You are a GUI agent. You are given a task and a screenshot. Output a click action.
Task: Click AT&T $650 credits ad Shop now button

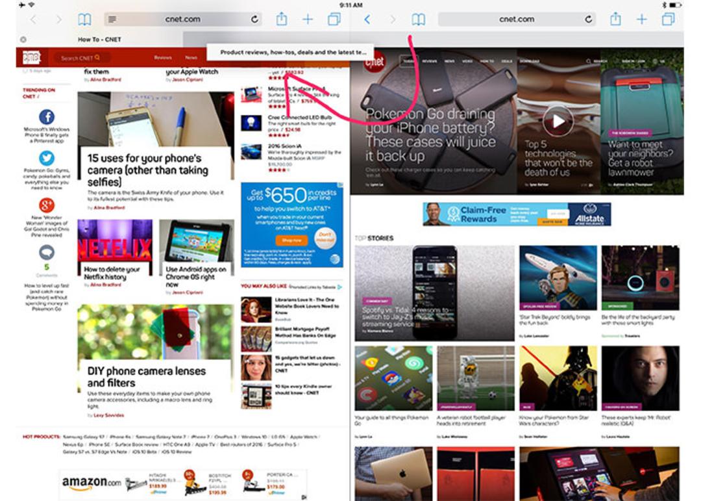[291, 240]
